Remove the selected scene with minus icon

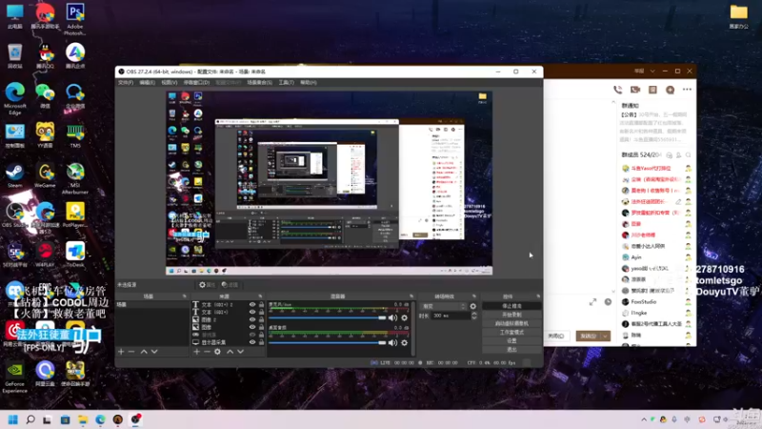pyautogui.click(x=131, y=351)
